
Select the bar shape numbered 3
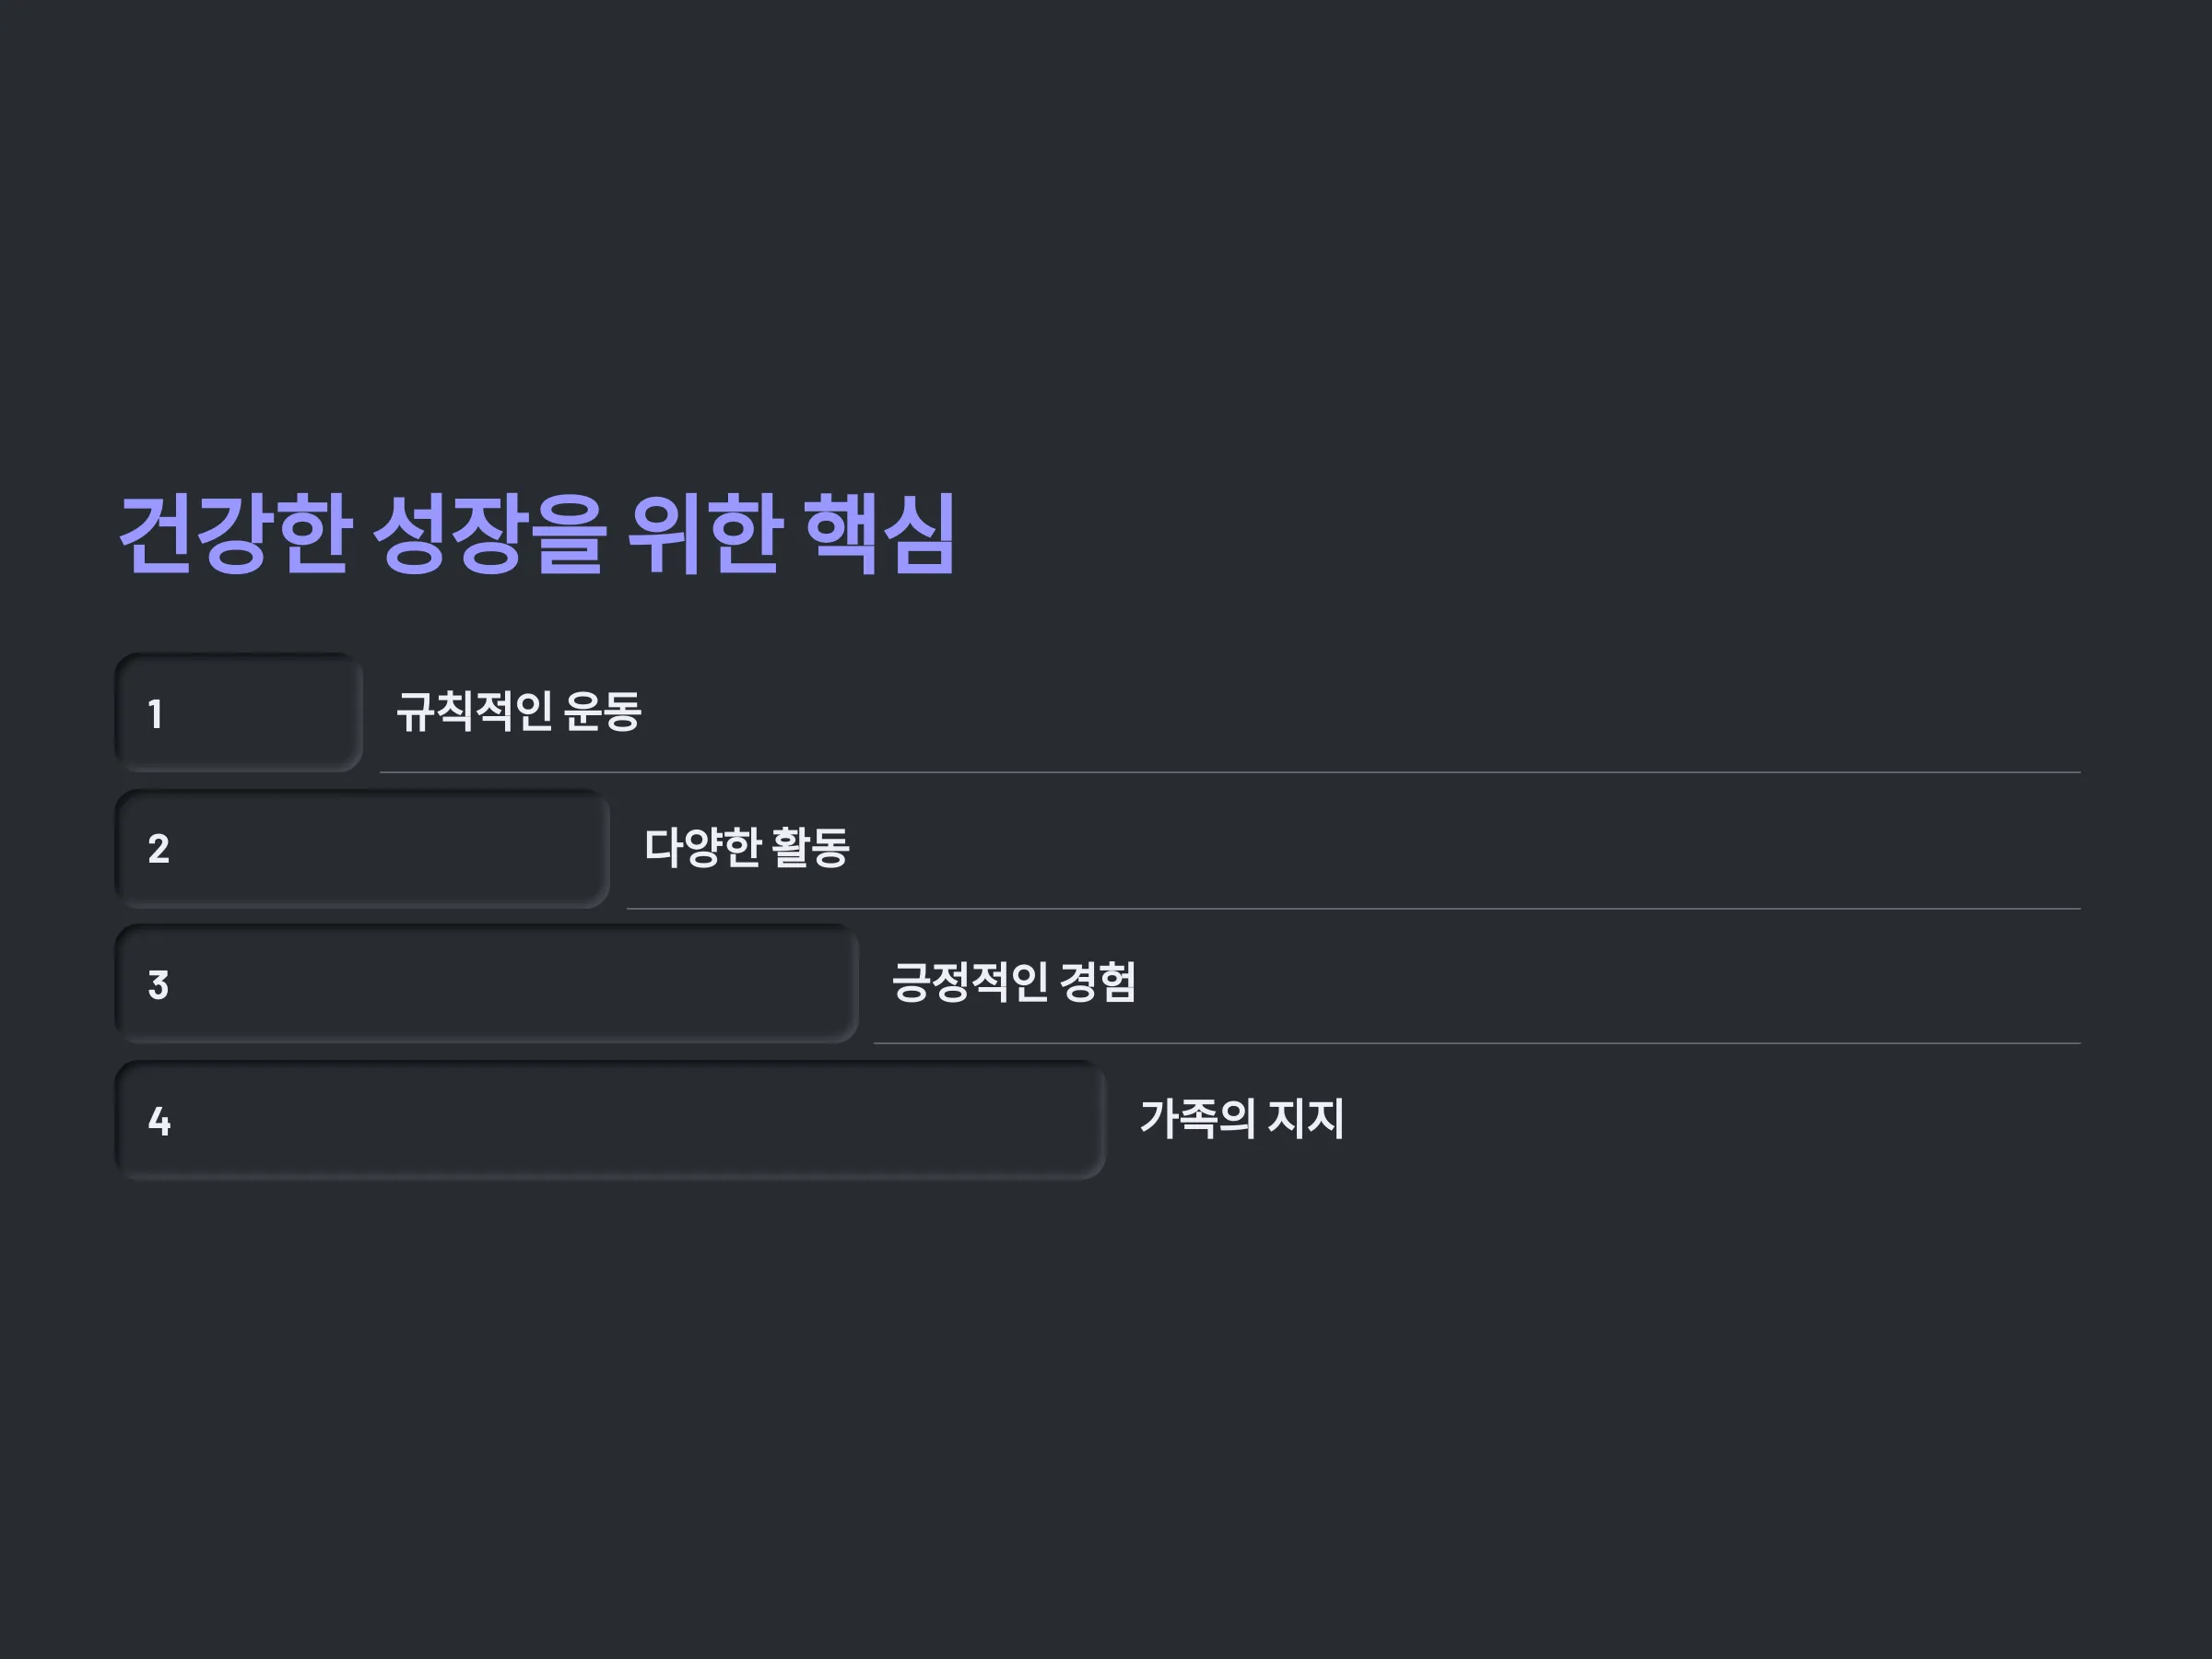coord(486,984)
